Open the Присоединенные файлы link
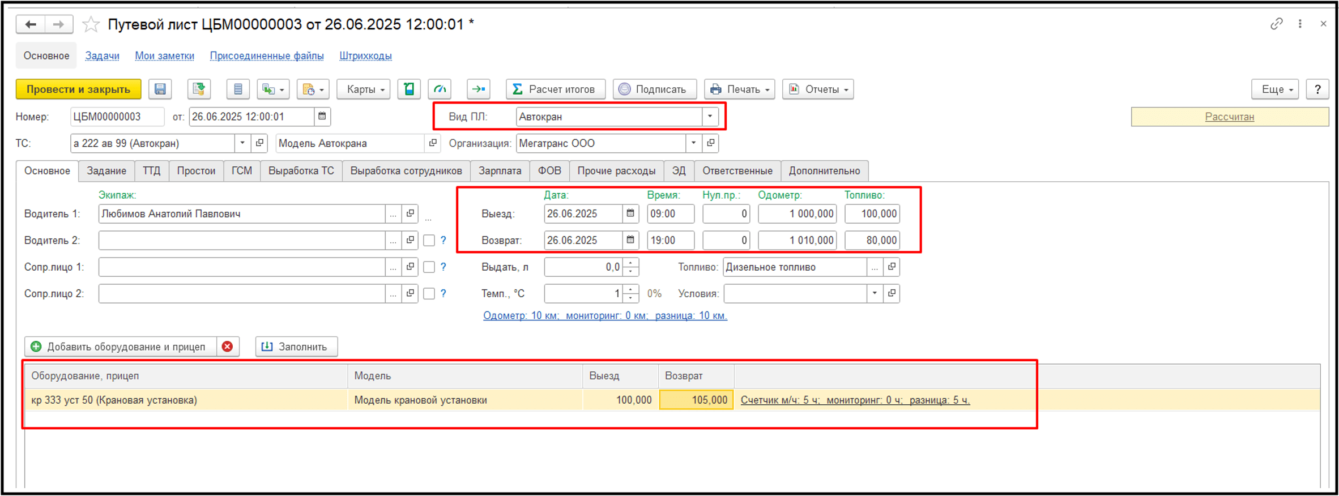This screenshot has height=496, width=1339. tap(266, 56)
